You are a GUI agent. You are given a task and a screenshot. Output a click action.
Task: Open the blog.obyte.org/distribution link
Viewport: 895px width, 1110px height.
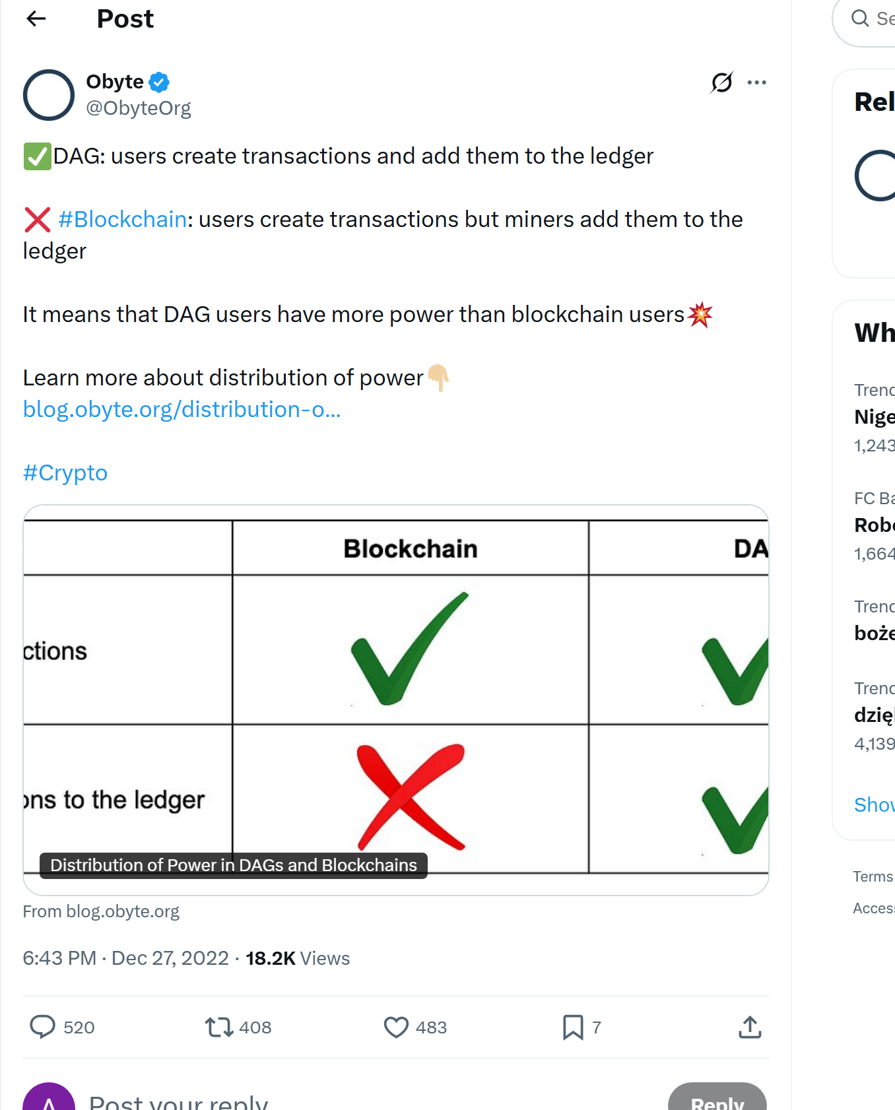tap(182, 409)
